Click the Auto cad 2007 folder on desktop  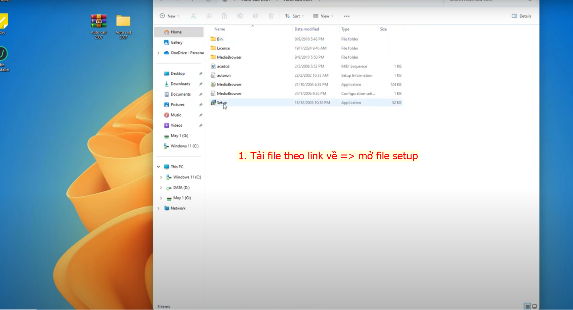123,27
